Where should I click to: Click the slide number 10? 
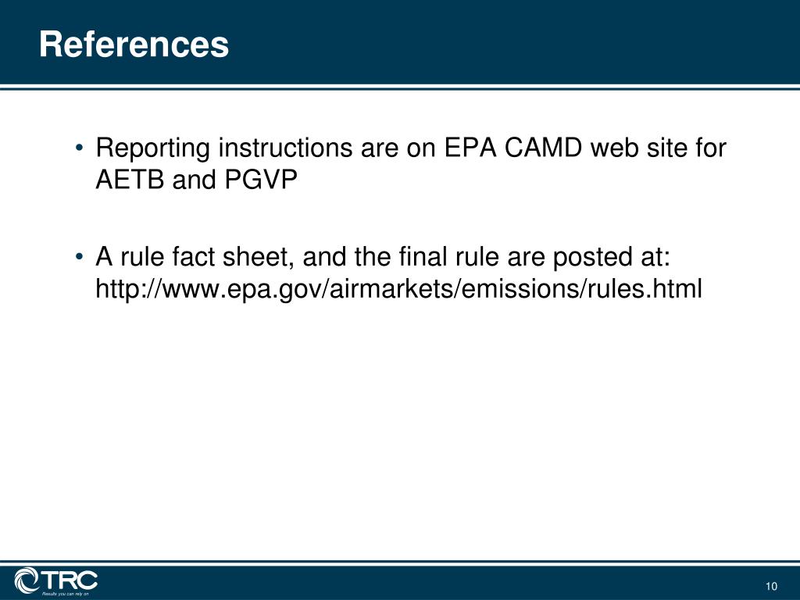pyautogui.click(x=771, y=586)
